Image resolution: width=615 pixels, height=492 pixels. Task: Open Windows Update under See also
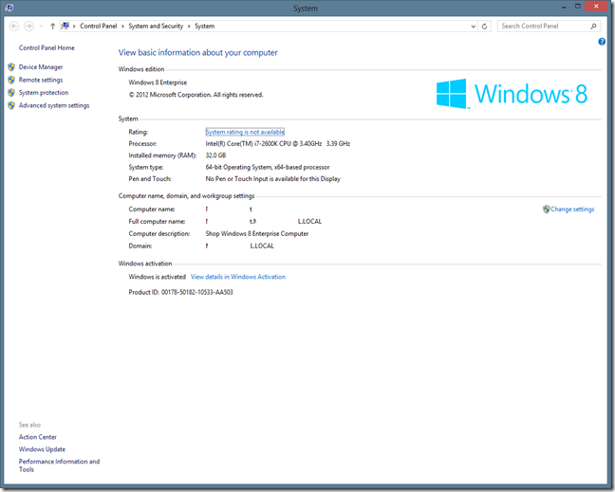42,449
